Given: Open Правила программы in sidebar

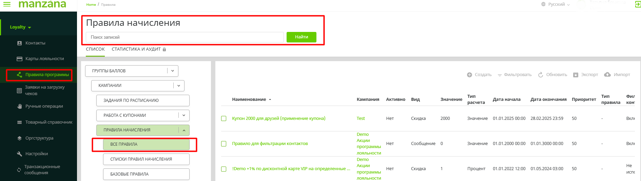Looking at the screenshot, I should [x=47, y=75].
